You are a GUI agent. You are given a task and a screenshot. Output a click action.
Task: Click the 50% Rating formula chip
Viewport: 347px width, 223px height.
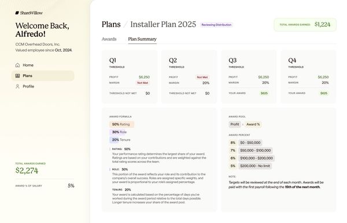point(121,125)
